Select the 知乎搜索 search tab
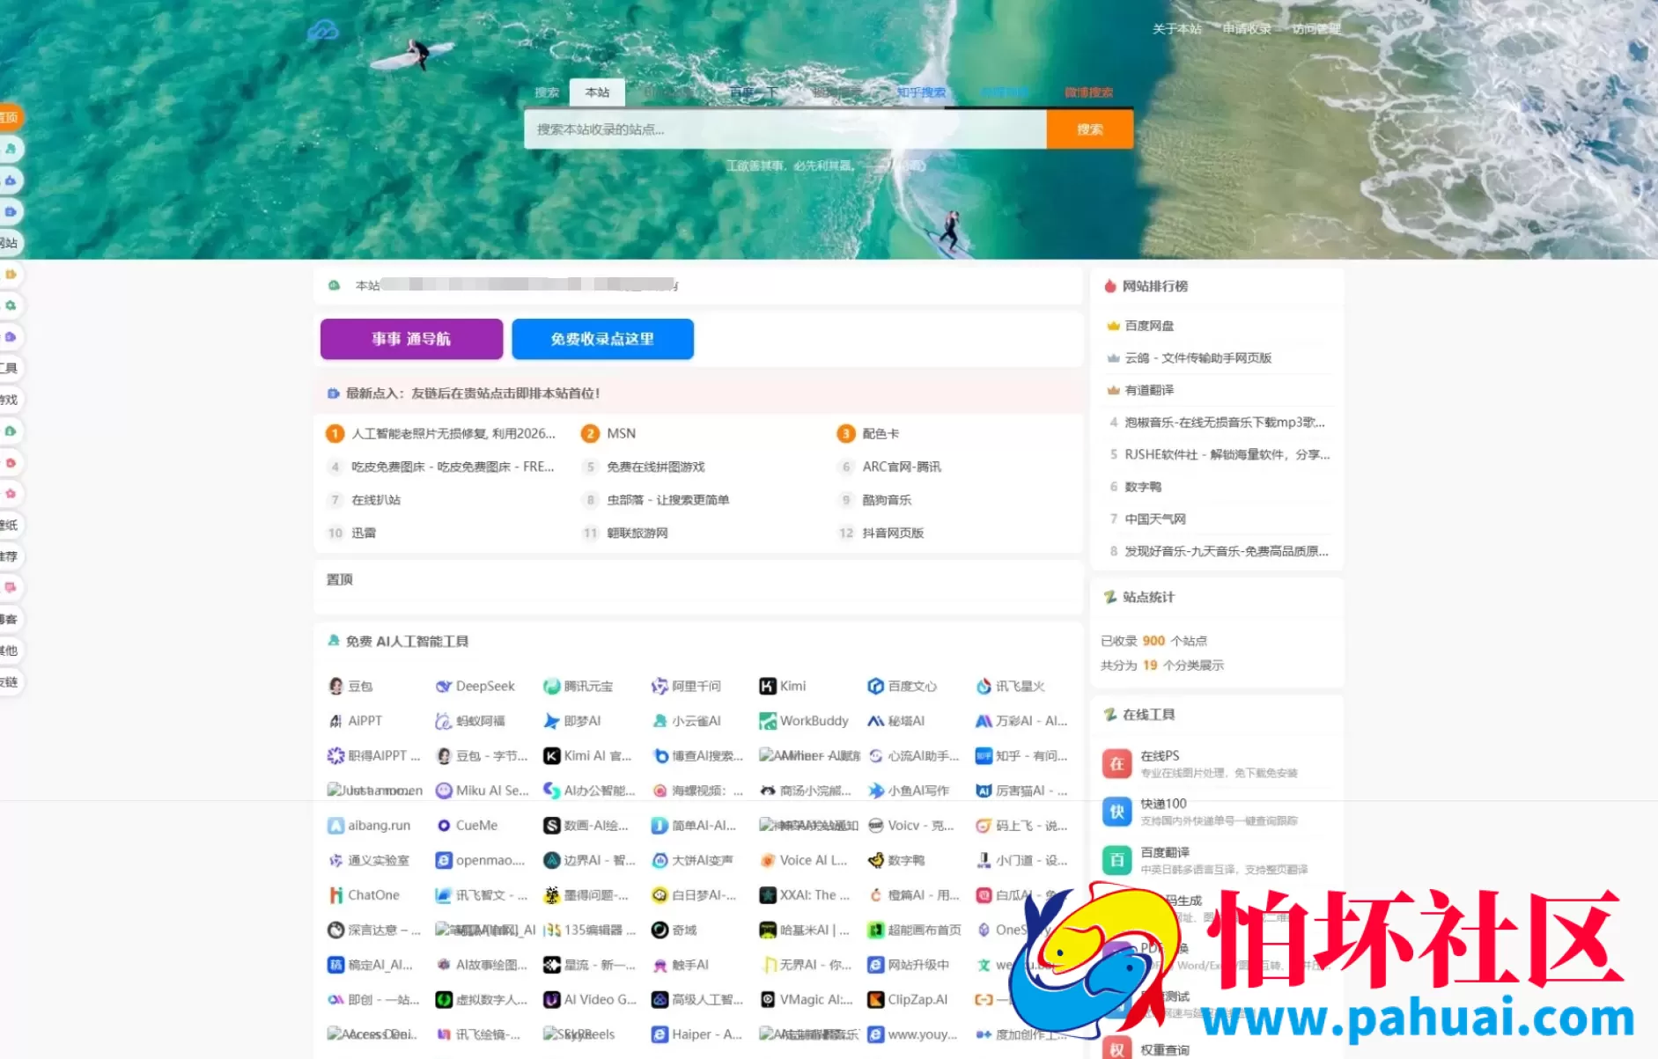Image resolution: width=1658 pixels, height=1059 pixels. tap(921, 92)
